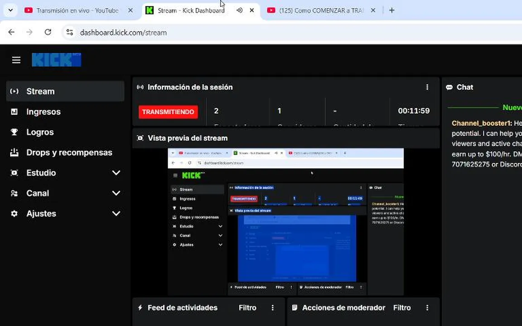Click the Stream broadcast icon in the sidebar
This screenshot has width=522, height=326.
click(x=14, y=91)
